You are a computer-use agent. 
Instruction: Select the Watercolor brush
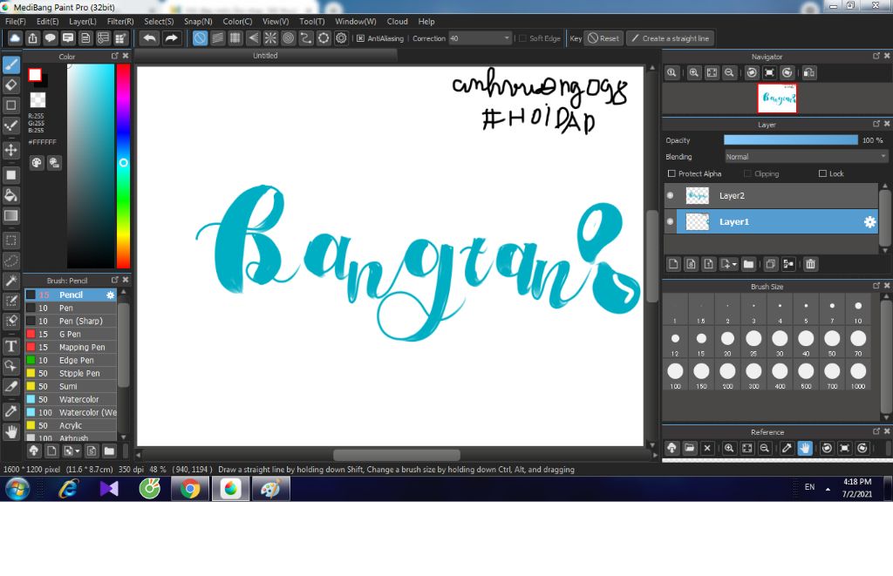pos(72,400)
